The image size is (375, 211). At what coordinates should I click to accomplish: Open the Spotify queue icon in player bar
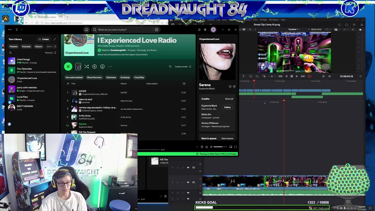click(x=202, y=147)
